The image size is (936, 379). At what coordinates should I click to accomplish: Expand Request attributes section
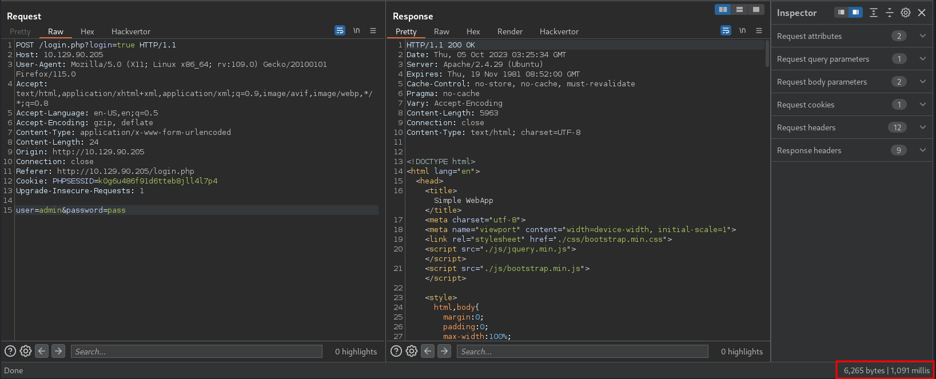click(922, 36)
